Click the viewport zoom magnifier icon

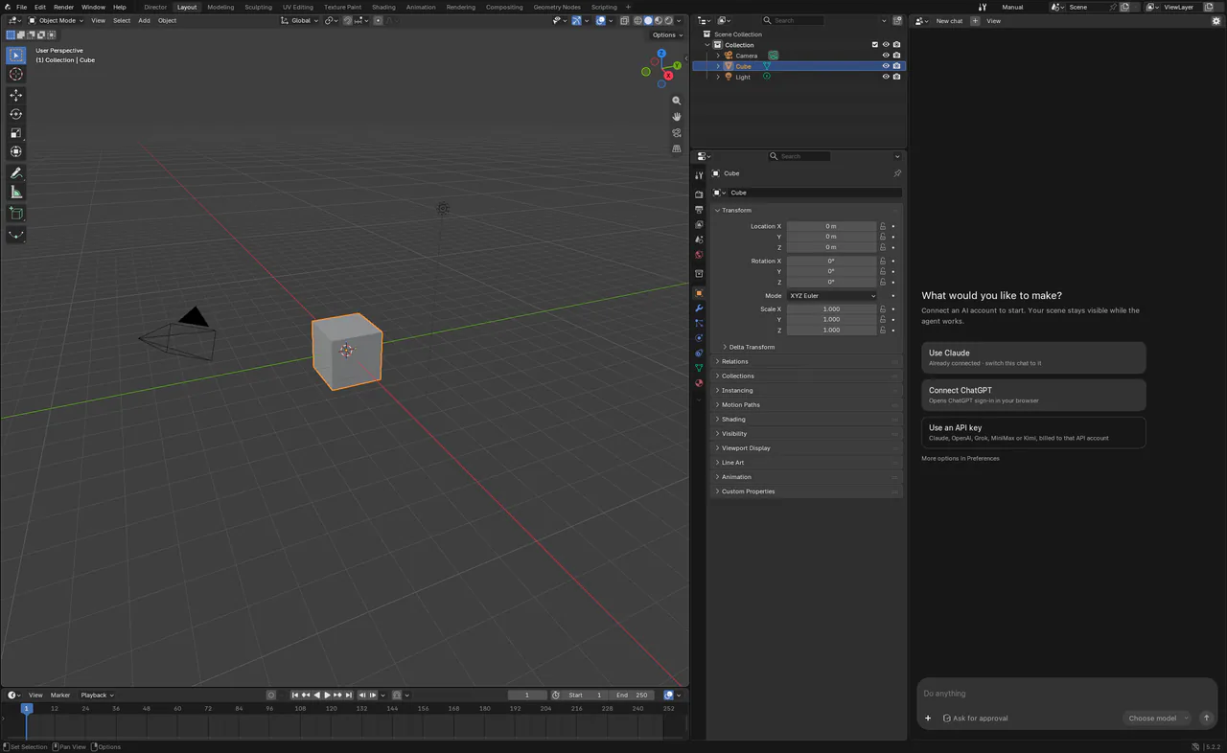pyautogui.click(x=677, y=101)
